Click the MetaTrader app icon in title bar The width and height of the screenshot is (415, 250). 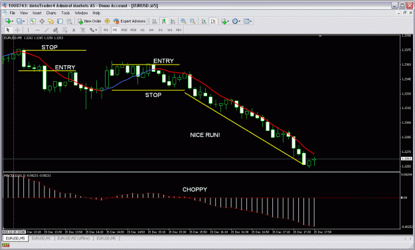[x=4, y=5]
